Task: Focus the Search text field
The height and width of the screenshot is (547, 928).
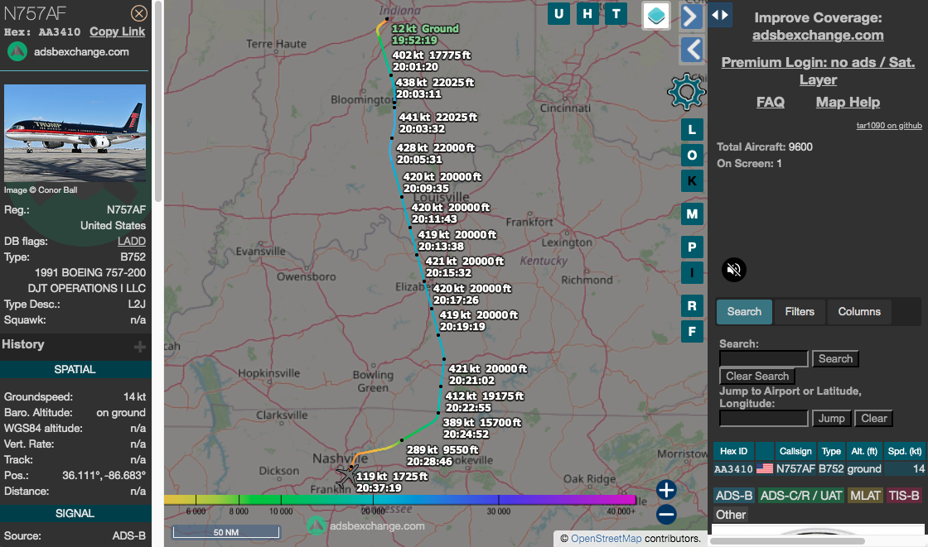Action: 763,359
